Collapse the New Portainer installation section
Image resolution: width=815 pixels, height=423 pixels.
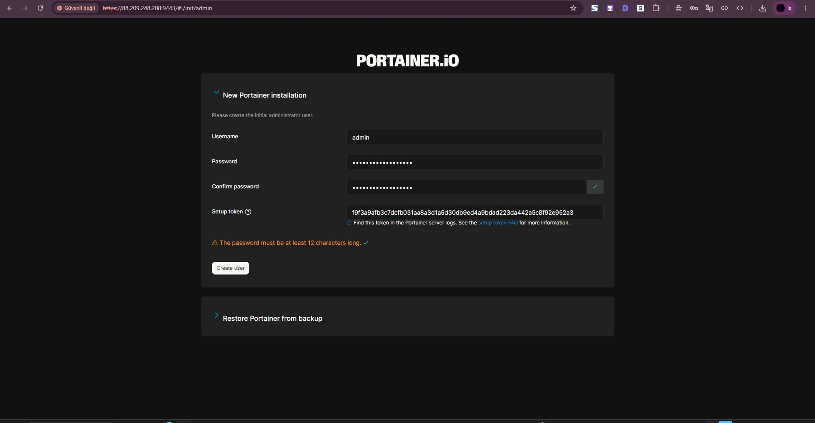click(216, 92)
